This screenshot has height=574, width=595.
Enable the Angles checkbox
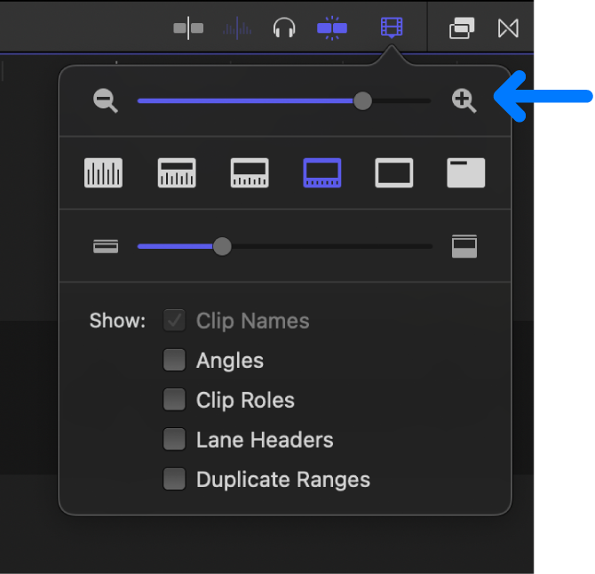174,361
